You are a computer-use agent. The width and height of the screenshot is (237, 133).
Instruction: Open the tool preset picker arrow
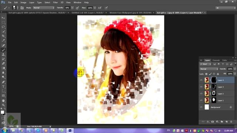tap(9, 8)
